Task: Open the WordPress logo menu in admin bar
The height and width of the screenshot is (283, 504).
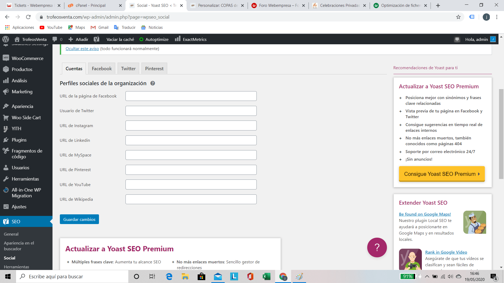Action: coord(6,39)
